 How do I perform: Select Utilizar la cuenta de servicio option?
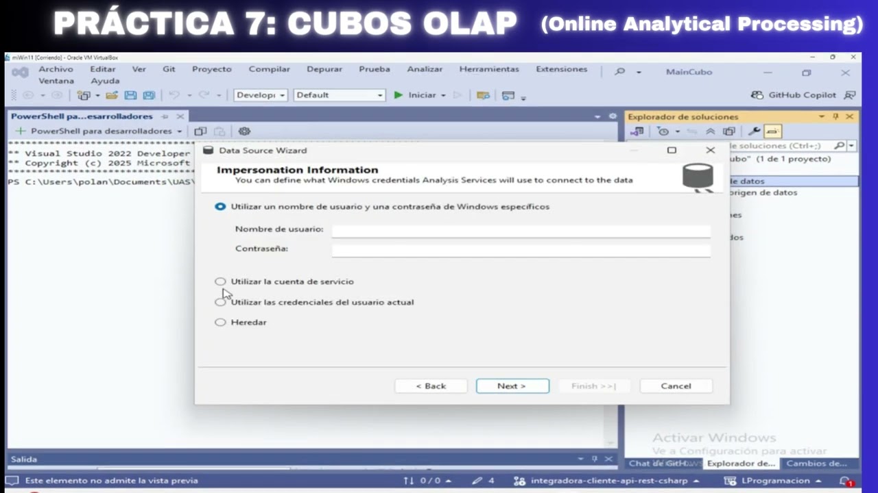click(220, 281)
